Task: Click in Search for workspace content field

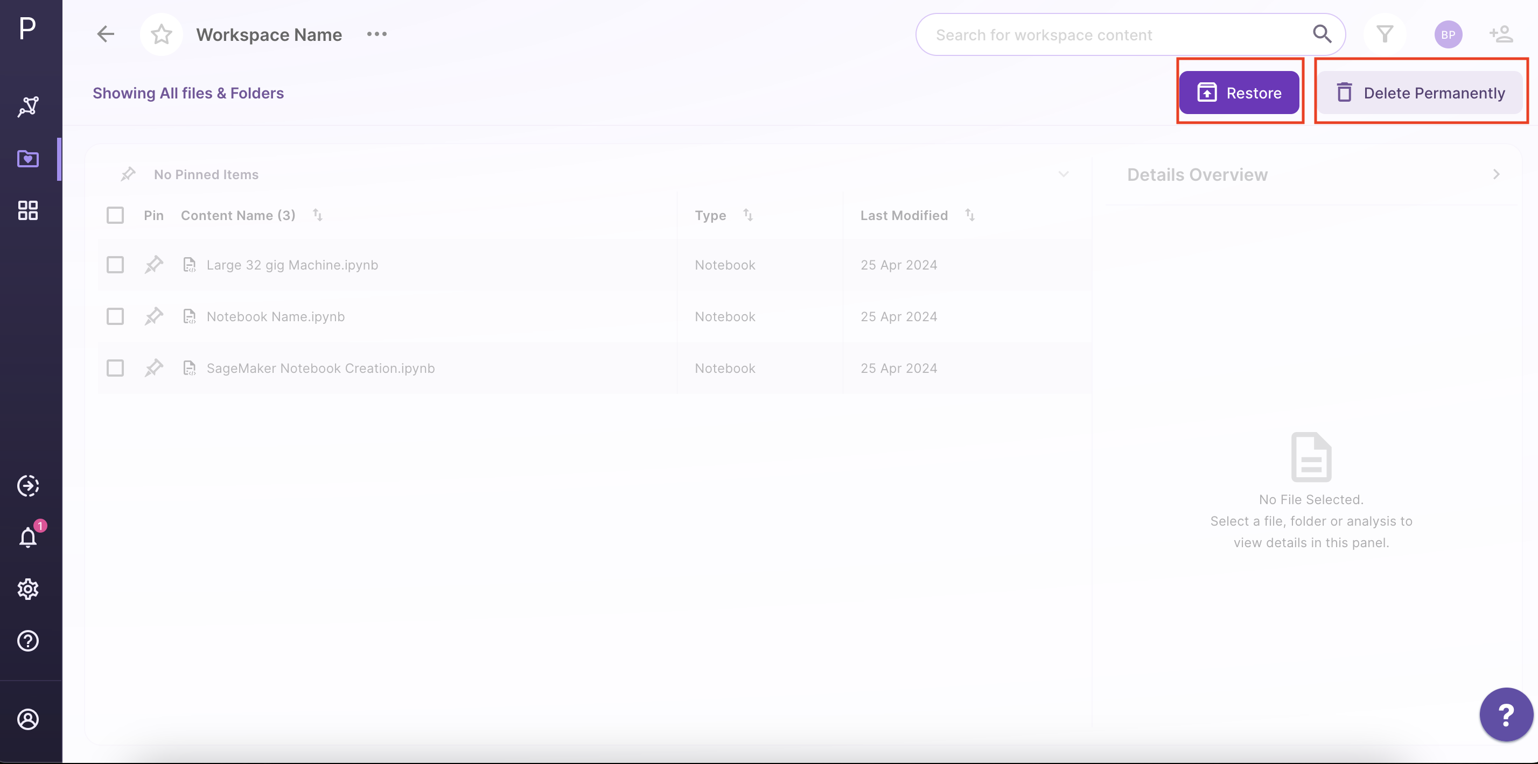Action: [x=1130, y=34]
